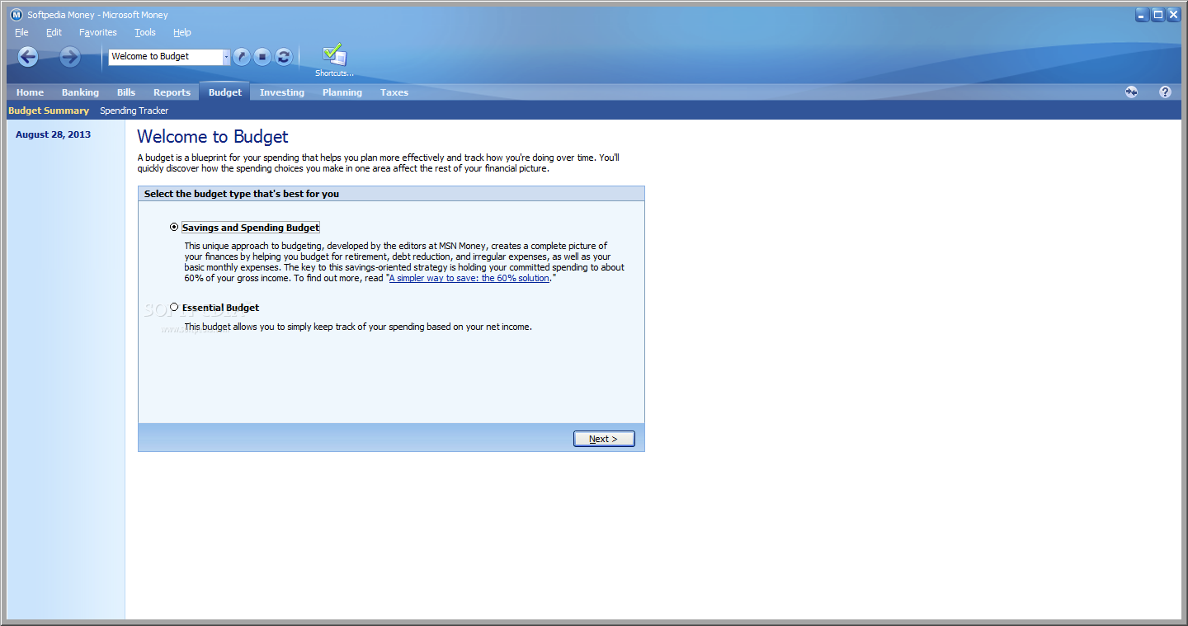Open the Edit menu
This screenshot has height=626, width=1188.
click(x=54, y=32)
